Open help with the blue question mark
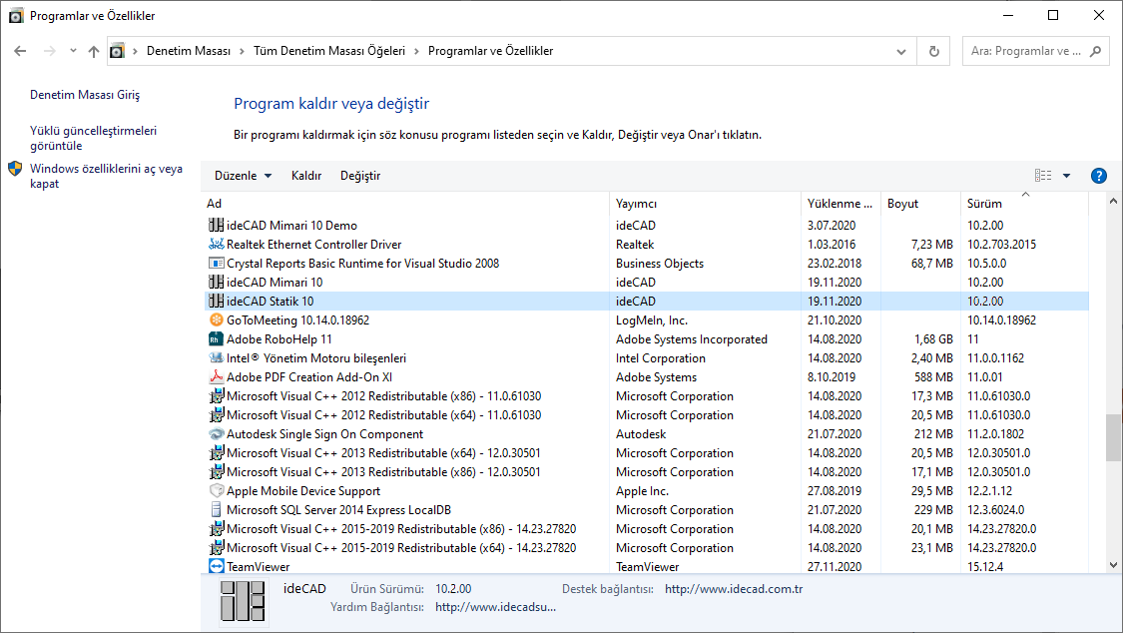Viewport: 1123px width, 633px height. coord(1099,176)
